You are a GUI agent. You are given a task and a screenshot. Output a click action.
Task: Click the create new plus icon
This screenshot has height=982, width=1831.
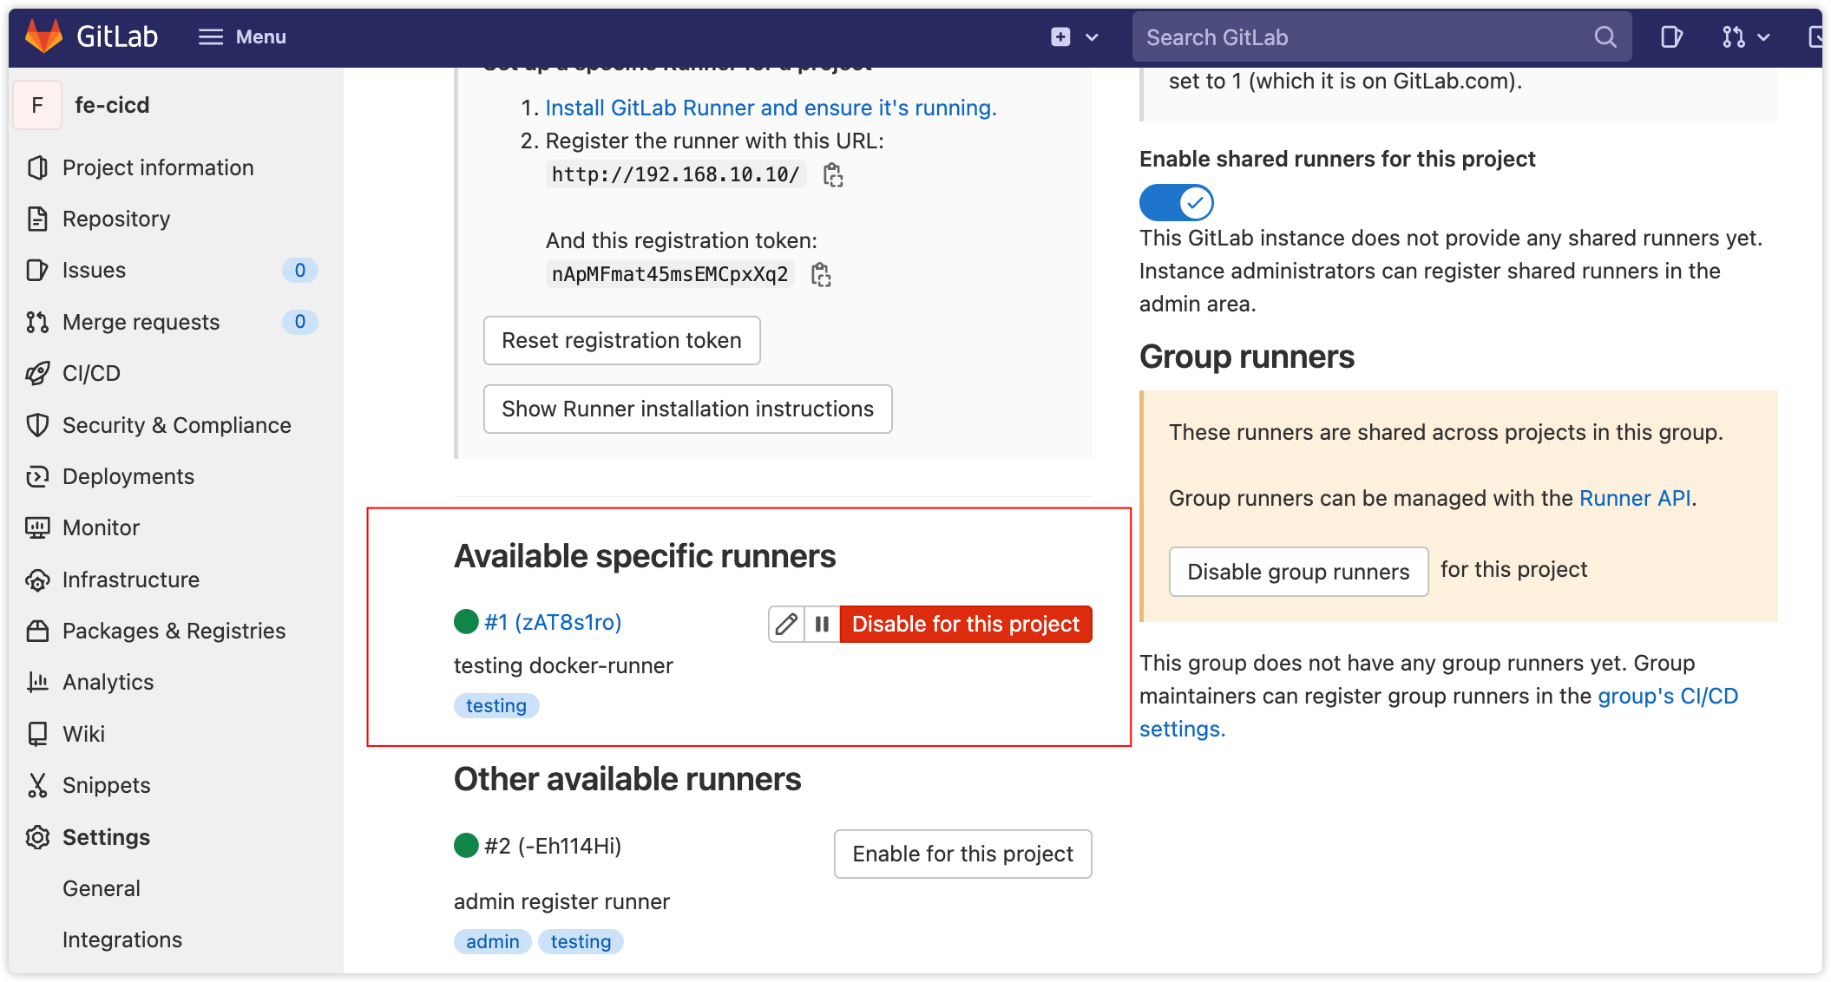pos(1060,36)
